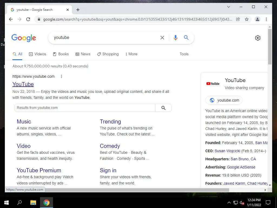Viewport: 277px width, 208px height.
Task: Show hidden system tray icons
Action: tap(229, 203)
